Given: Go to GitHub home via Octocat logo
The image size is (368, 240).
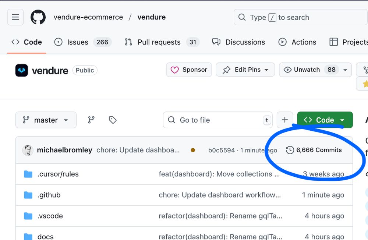Looking at the screenshot, I should 38,17.
